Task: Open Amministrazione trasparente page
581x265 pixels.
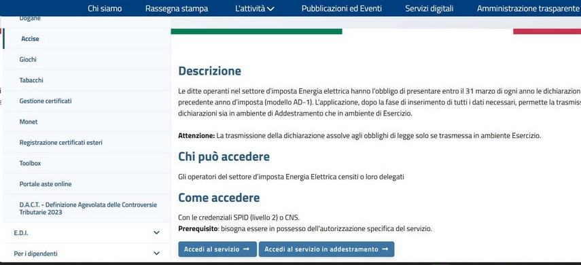Action: pyautogui.click(x=527, y=9)
